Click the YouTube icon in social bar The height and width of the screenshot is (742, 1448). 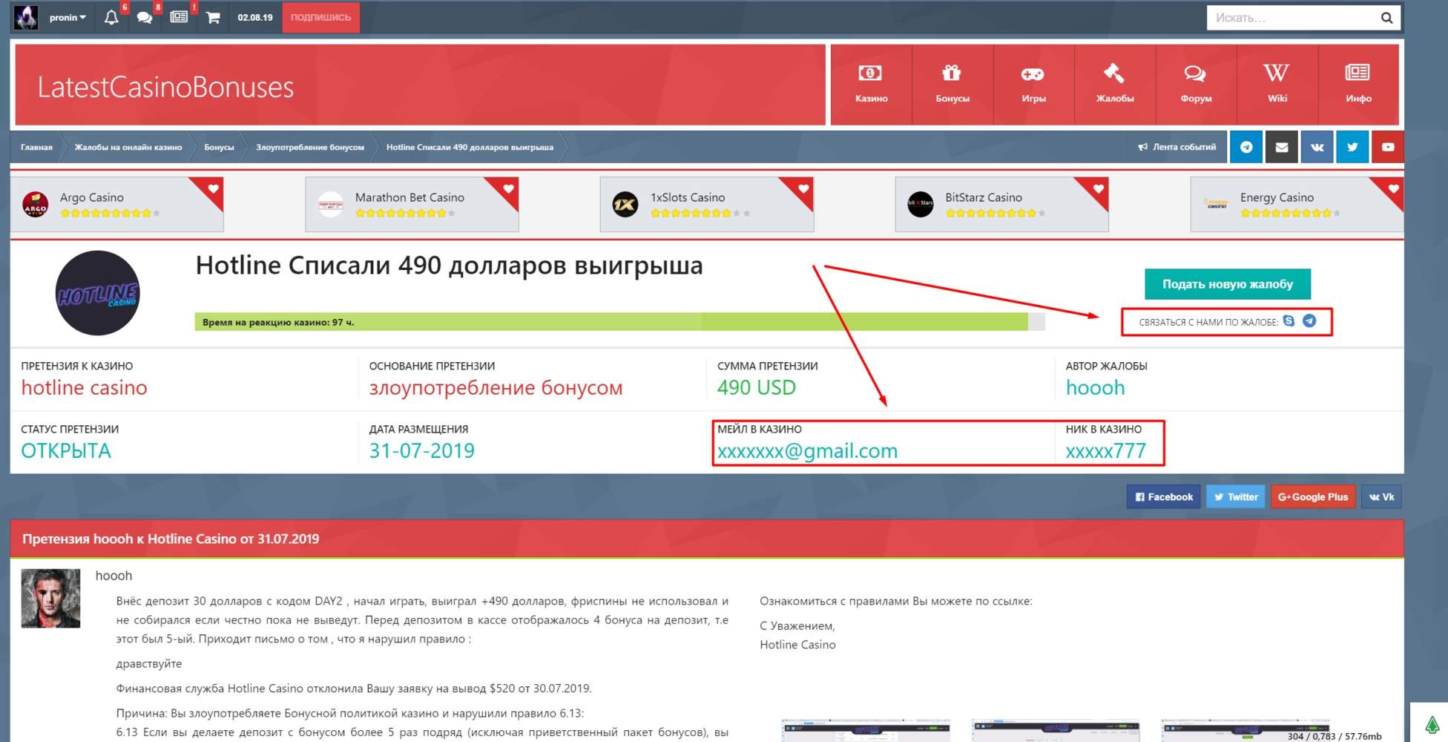tap(1387, 147)
